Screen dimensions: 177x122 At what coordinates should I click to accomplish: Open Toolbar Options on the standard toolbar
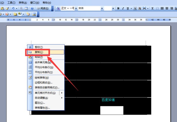pos(53,9)
